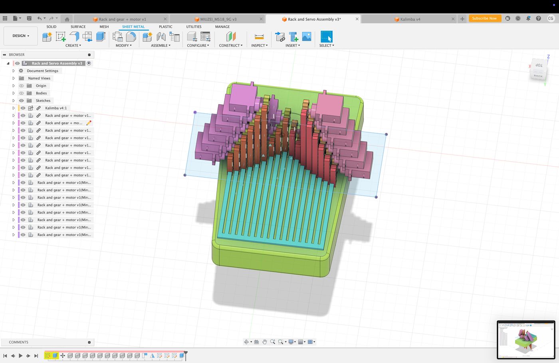
Task: Toggle visibility of the Bodies folder
Action: click(22, 93)
